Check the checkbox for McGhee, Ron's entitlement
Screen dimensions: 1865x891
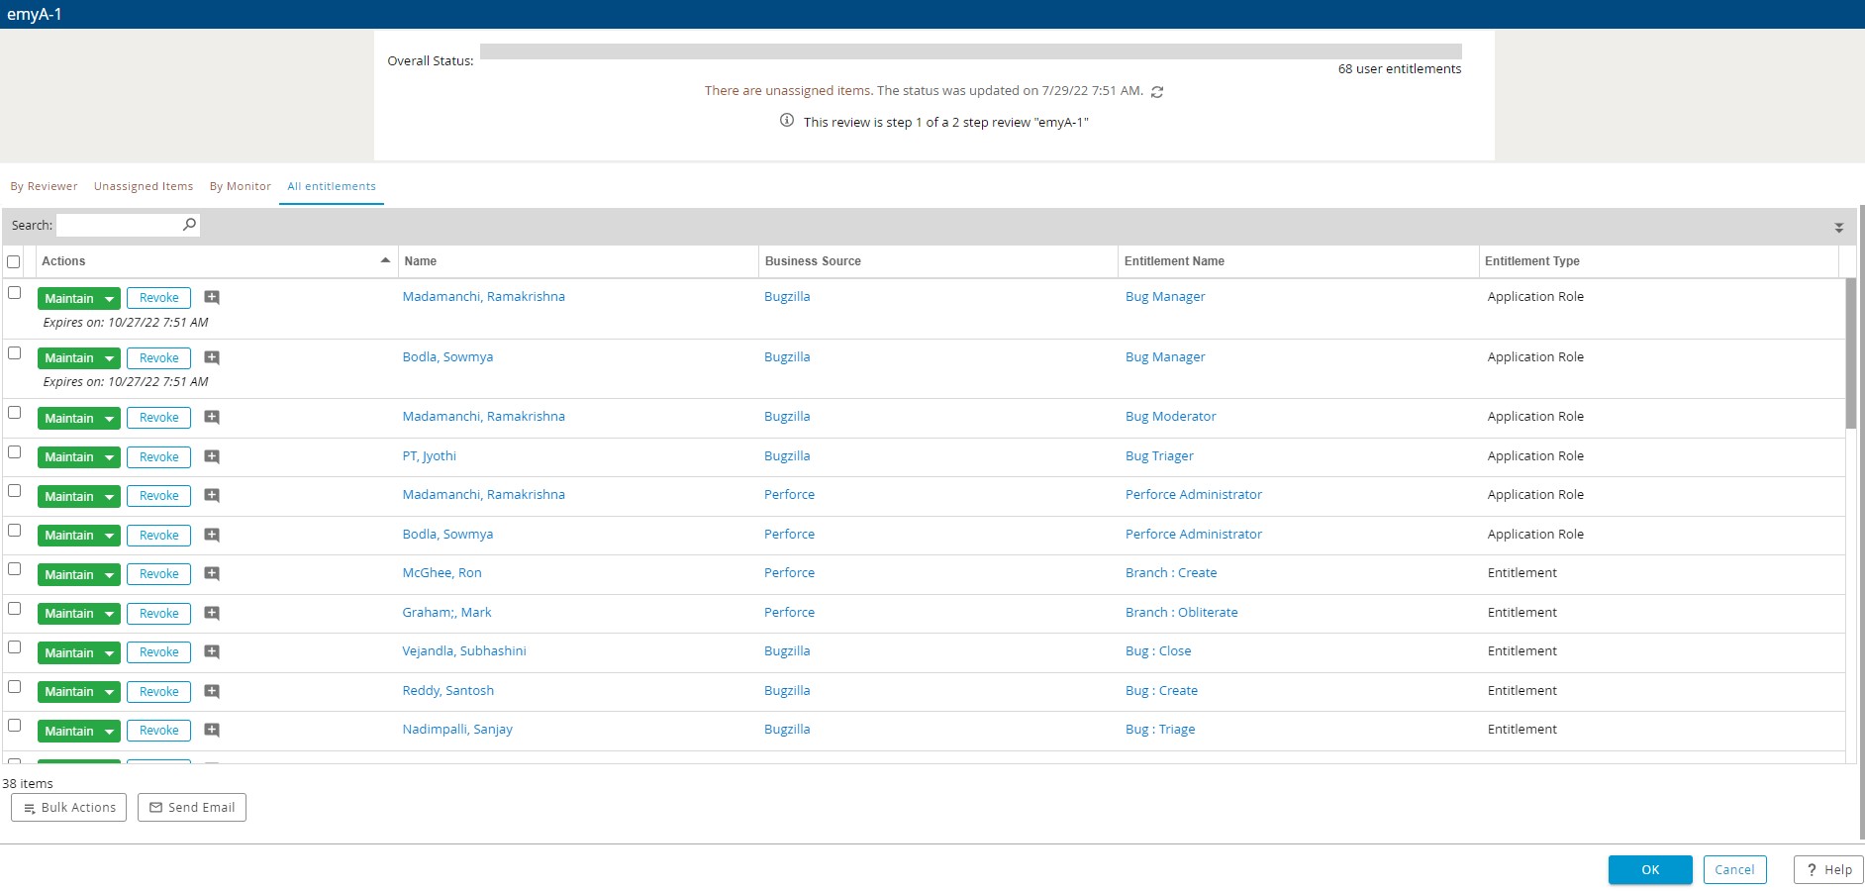point(14,569)
